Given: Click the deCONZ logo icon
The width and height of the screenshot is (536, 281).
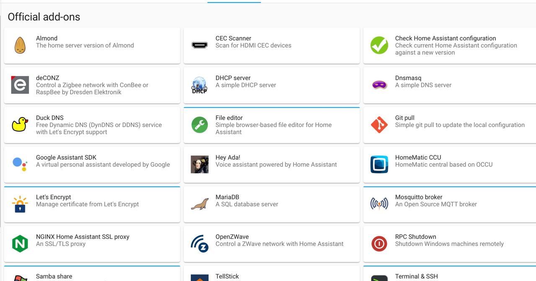Looking at the screenshot, I should (x=20, y=85).
